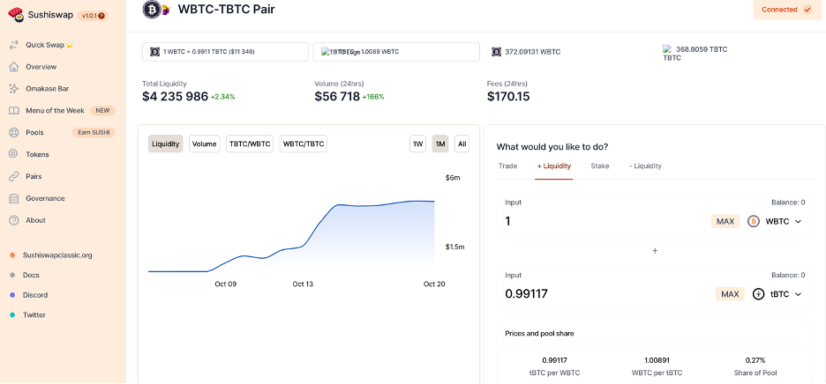Click MAX for the tBTC input

[x=730, y=294]
